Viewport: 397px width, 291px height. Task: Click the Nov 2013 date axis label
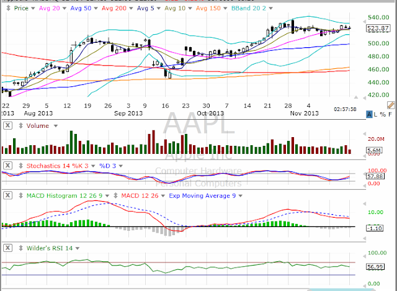click(x=305, y=113)
